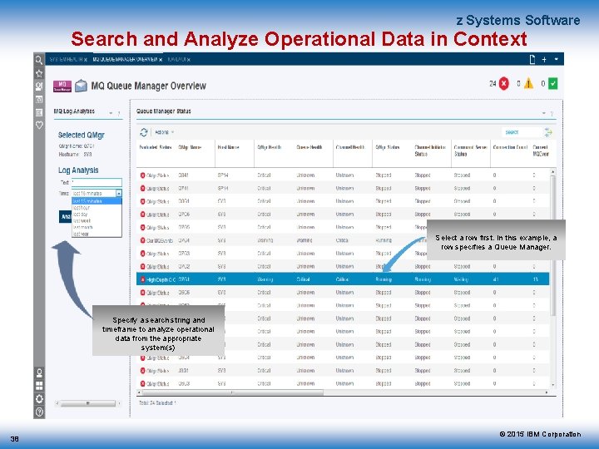Click the Analyze button under Log Analysis
Screen dimensions: 599x449
tap(66, 216)
